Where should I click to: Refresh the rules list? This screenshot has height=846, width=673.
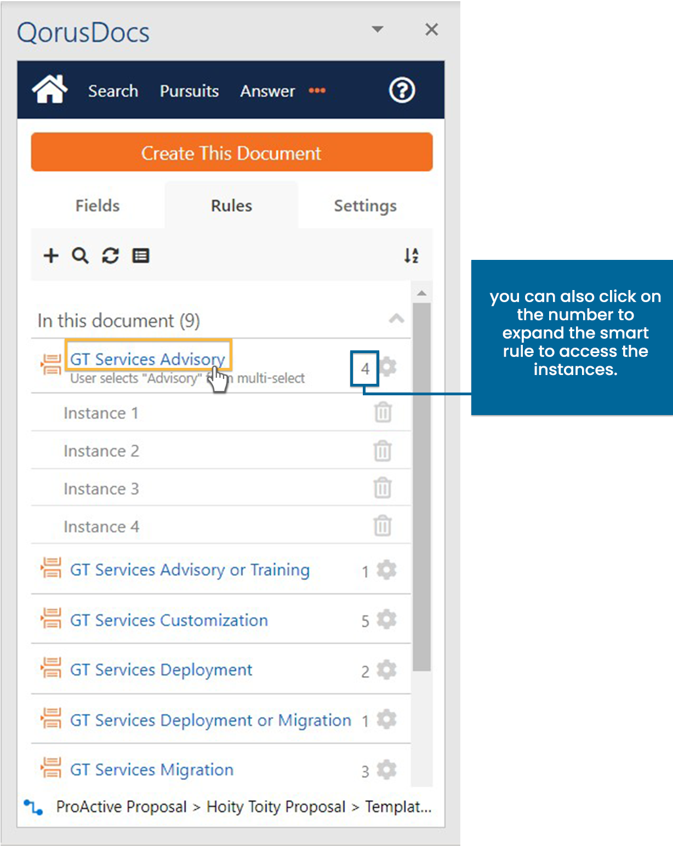111,255
